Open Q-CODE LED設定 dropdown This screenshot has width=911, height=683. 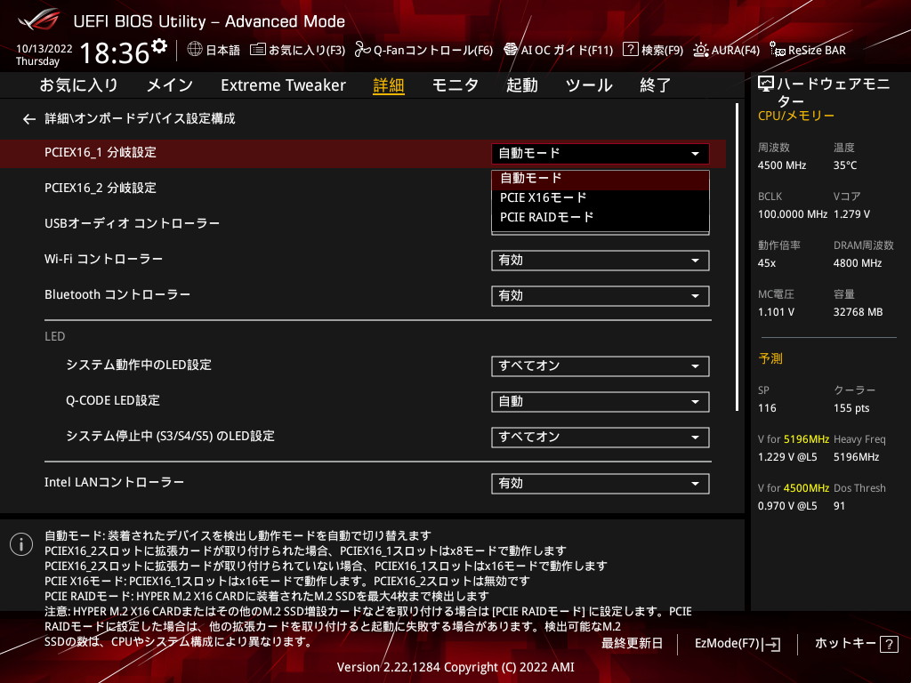click(x=601, y=401)
